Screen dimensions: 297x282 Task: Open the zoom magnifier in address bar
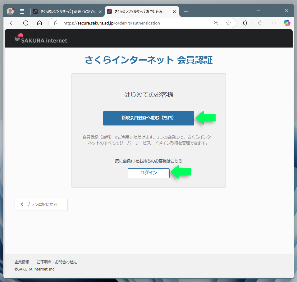click(216, 23)
